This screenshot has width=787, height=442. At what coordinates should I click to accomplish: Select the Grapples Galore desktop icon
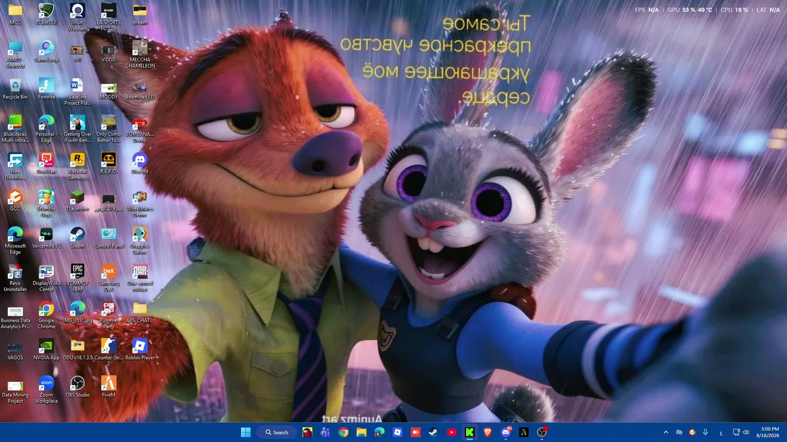(140, 241)
